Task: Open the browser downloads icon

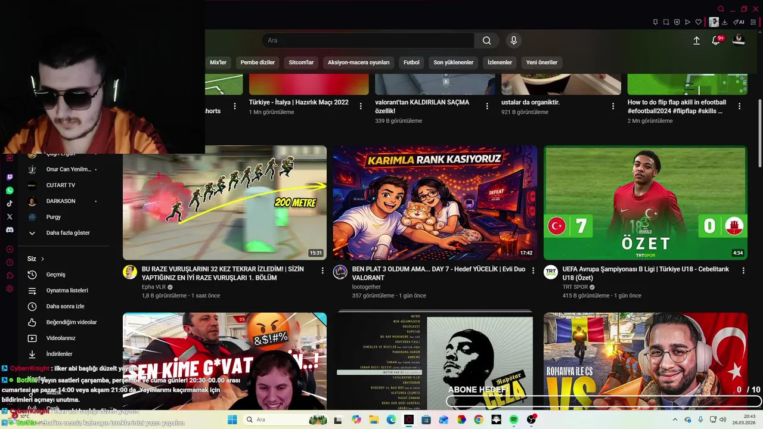Action: pyautogui.click(x=724, y=22)
